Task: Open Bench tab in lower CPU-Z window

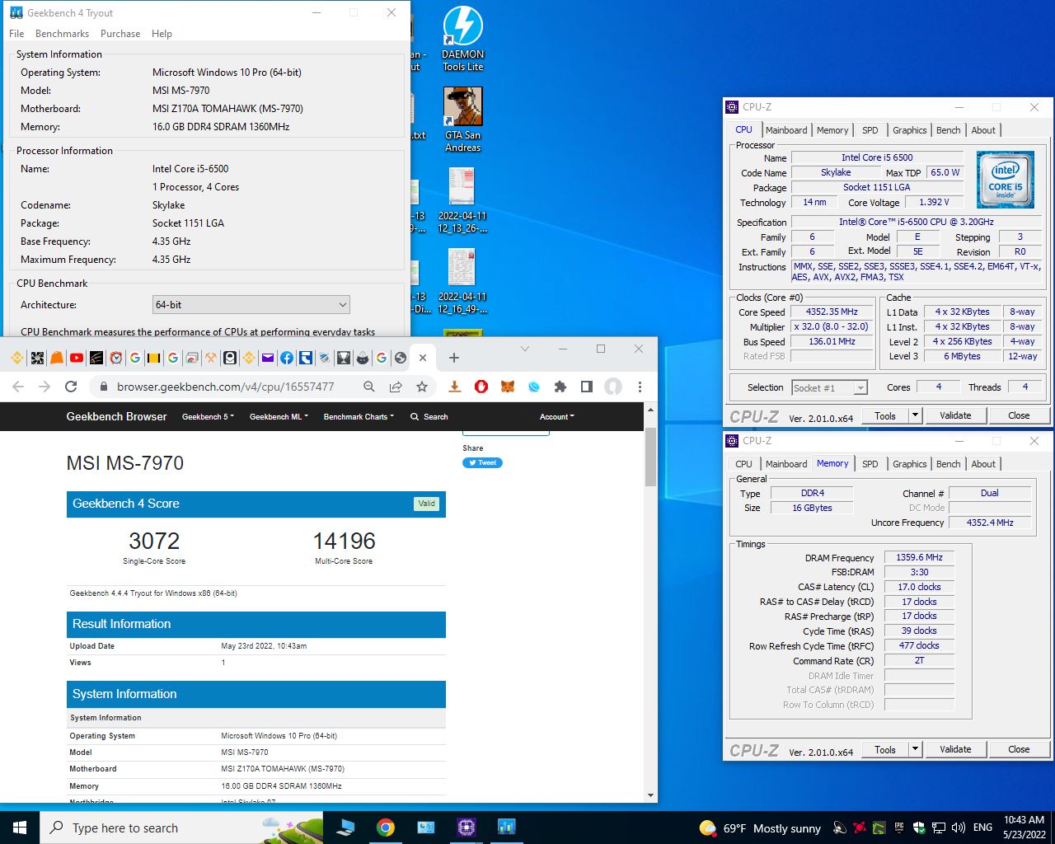Action: click(x=949, y=464)
